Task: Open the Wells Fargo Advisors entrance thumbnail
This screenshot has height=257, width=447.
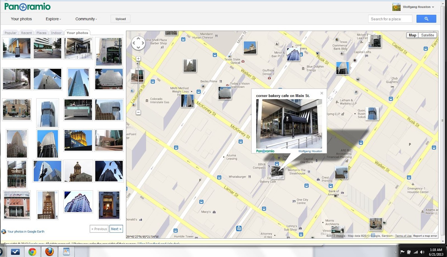Action: 17,174
